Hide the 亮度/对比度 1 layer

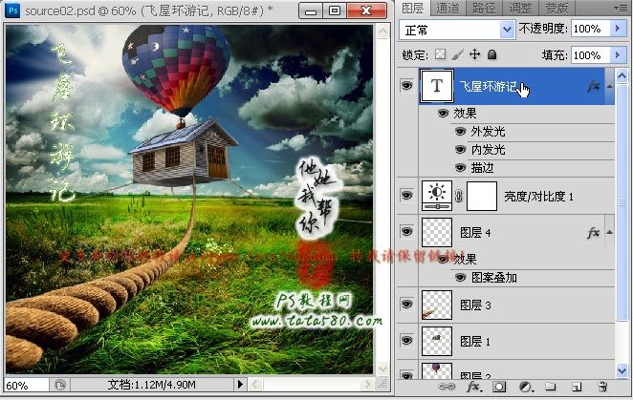(x=407, y=196)
